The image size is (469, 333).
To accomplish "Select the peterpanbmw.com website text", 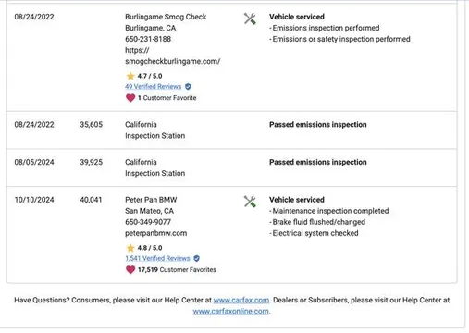I will click(x=155, y=233).
